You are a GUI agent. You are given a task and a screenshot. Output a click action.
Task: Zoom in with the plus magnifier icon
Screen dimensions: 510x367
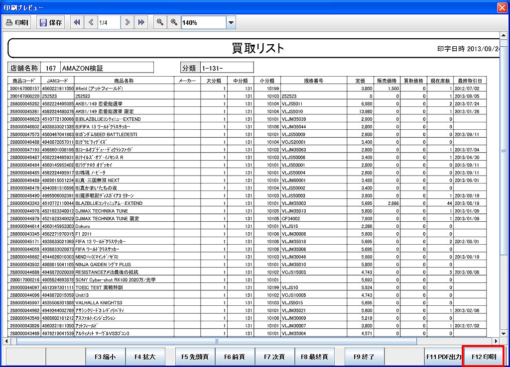(x=174, y=22)
